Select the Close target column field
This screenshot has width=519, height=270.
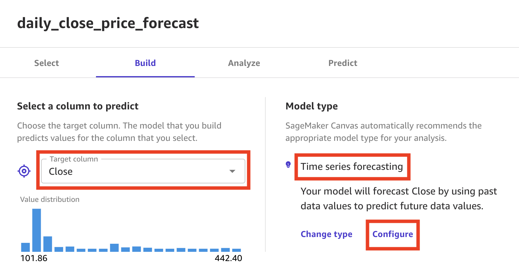143,171
